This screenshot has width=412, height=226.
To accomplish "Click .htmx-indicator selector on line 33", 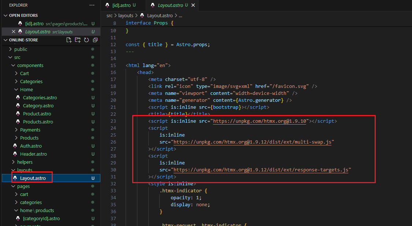I will [x=181, y=191].
